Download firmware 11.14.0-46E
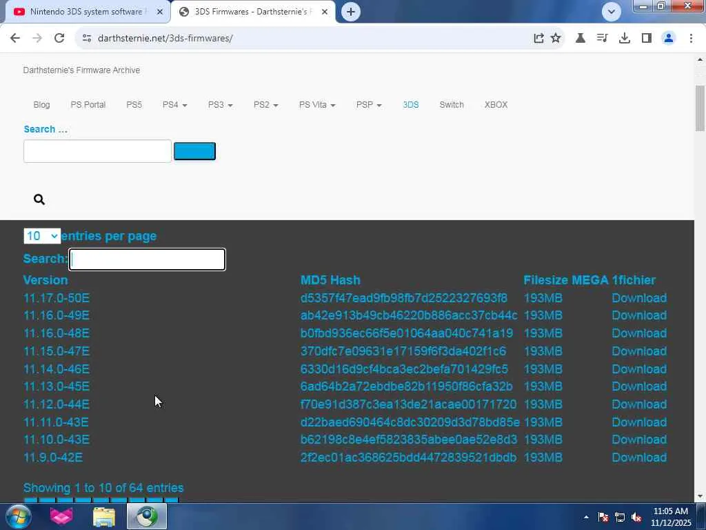This screenshot has width=706, height=530. [x=639, y=369]
